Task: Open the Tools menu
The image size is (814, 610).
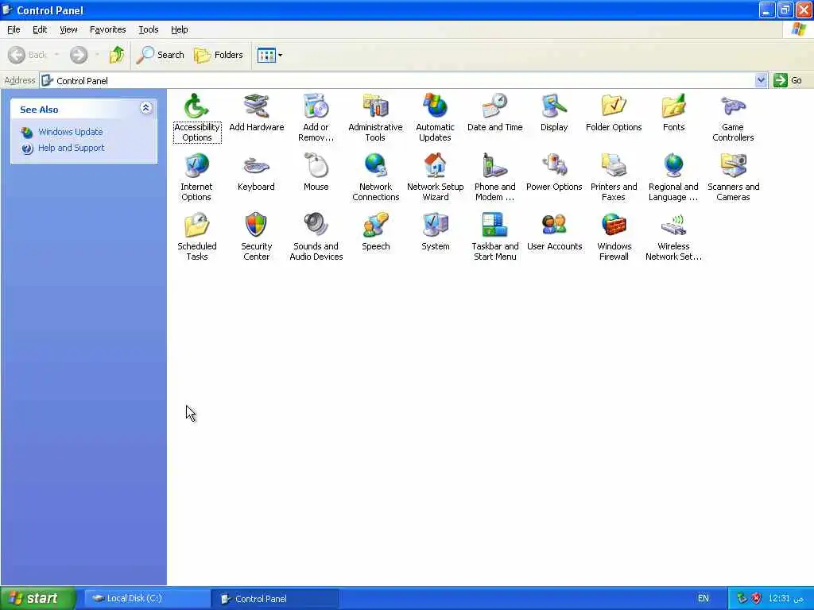Action: [148, 29]
